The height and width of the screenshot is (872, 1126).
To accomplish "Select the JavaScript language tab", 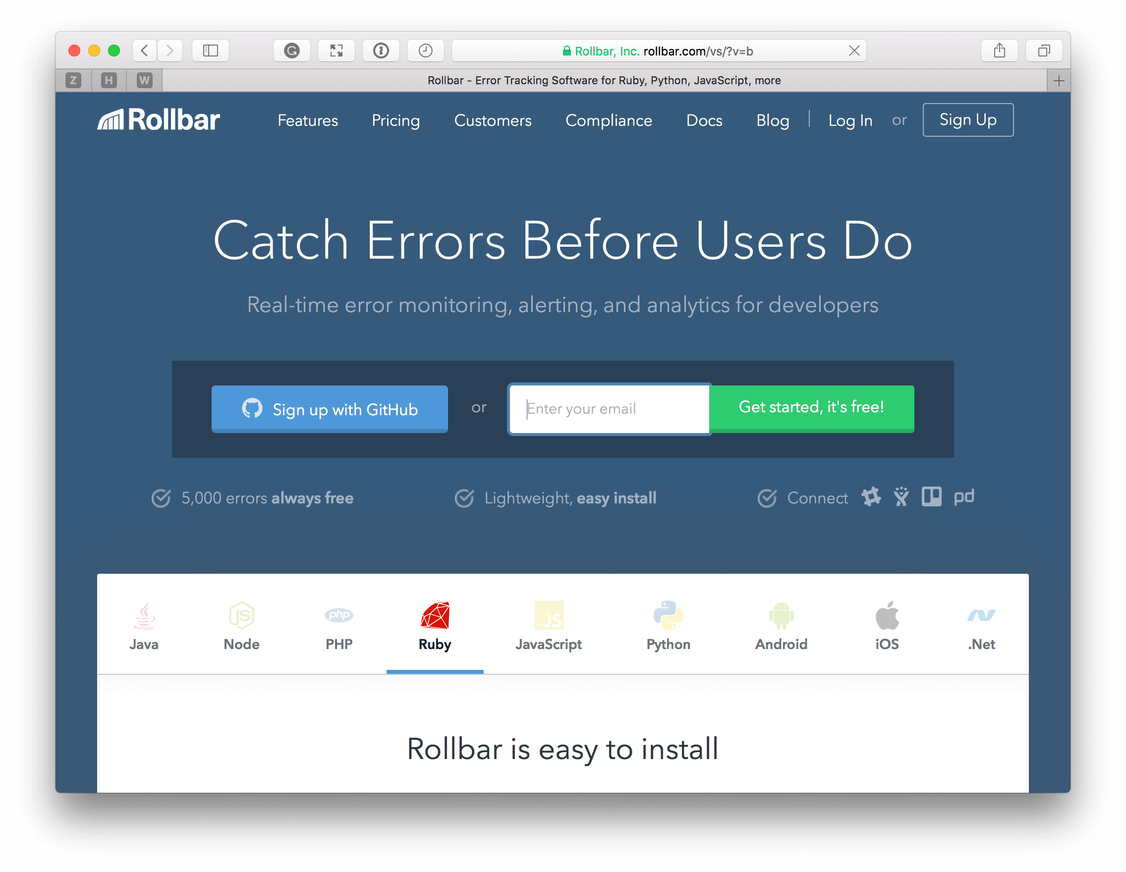I will (x=549, y=626).
